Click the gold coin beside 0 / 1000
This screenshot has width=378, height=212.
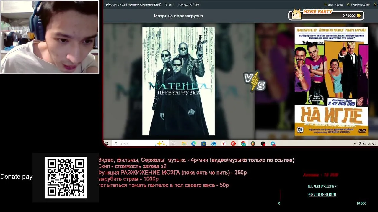(x=359, y=16)
